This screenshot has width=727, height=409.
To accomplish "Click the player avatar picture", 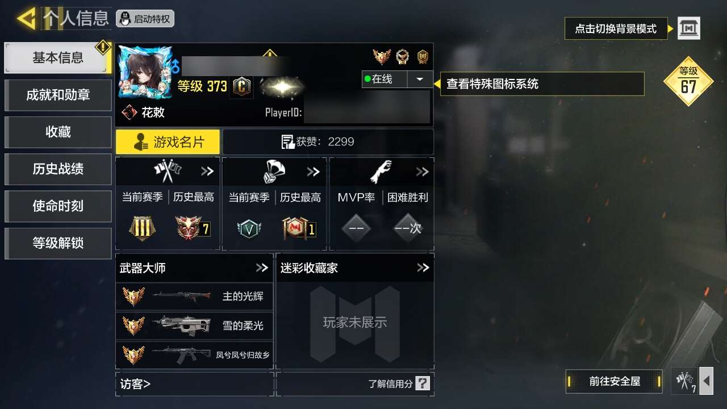I will click(x=145, y=73).
